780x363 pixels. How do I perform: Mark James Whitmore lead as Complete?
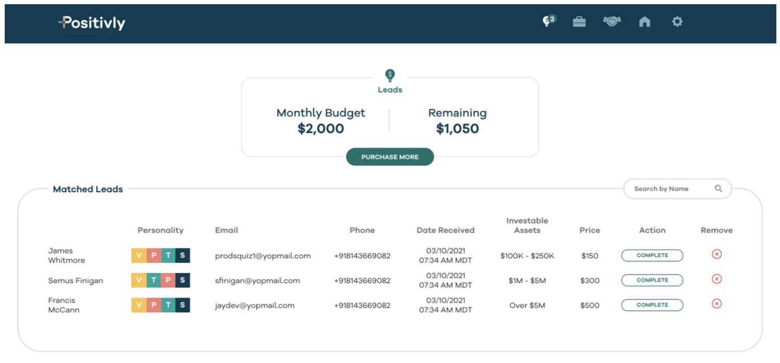click(x=652, y=255)
